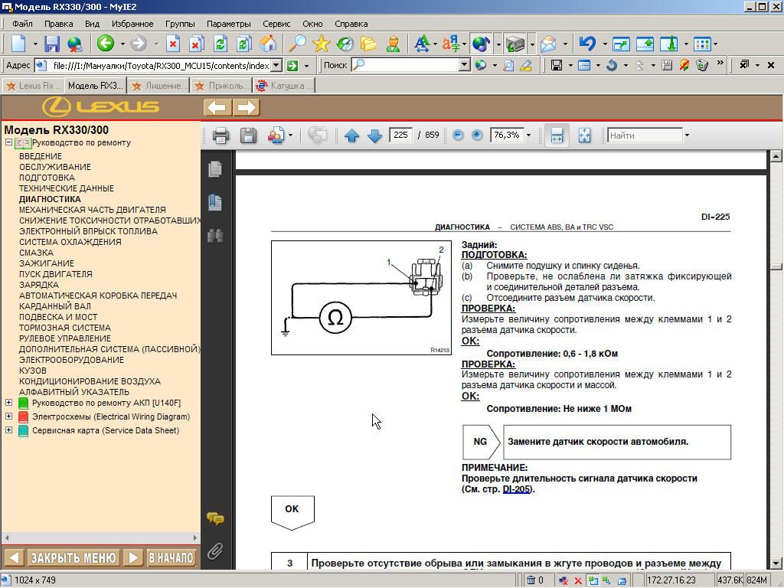Click the browser home icon
784x588 pixels.
(268, 44)
